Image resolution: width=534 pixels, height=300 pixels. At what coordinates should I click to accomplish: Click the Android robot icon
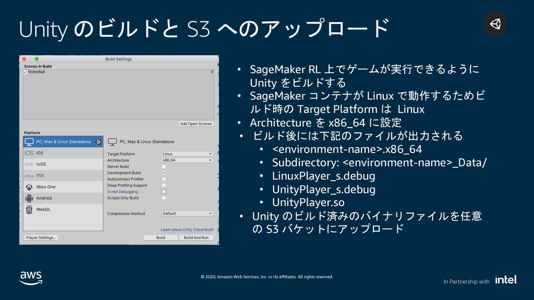click(x=29, y=198)
